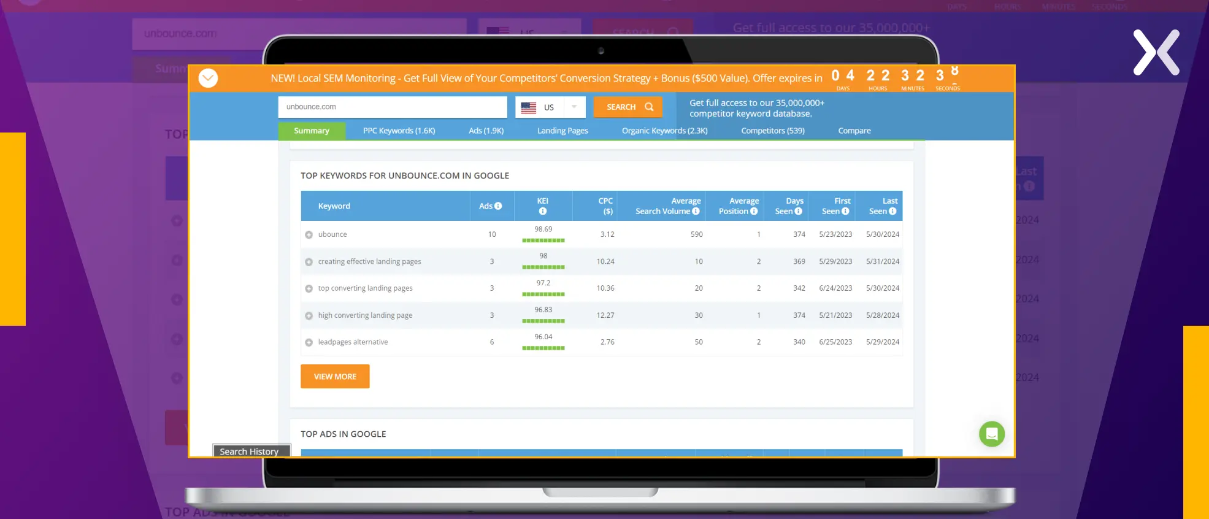Sort by the Keyword column header
The image size is (1209, 519).
click(x=334, y=206)
